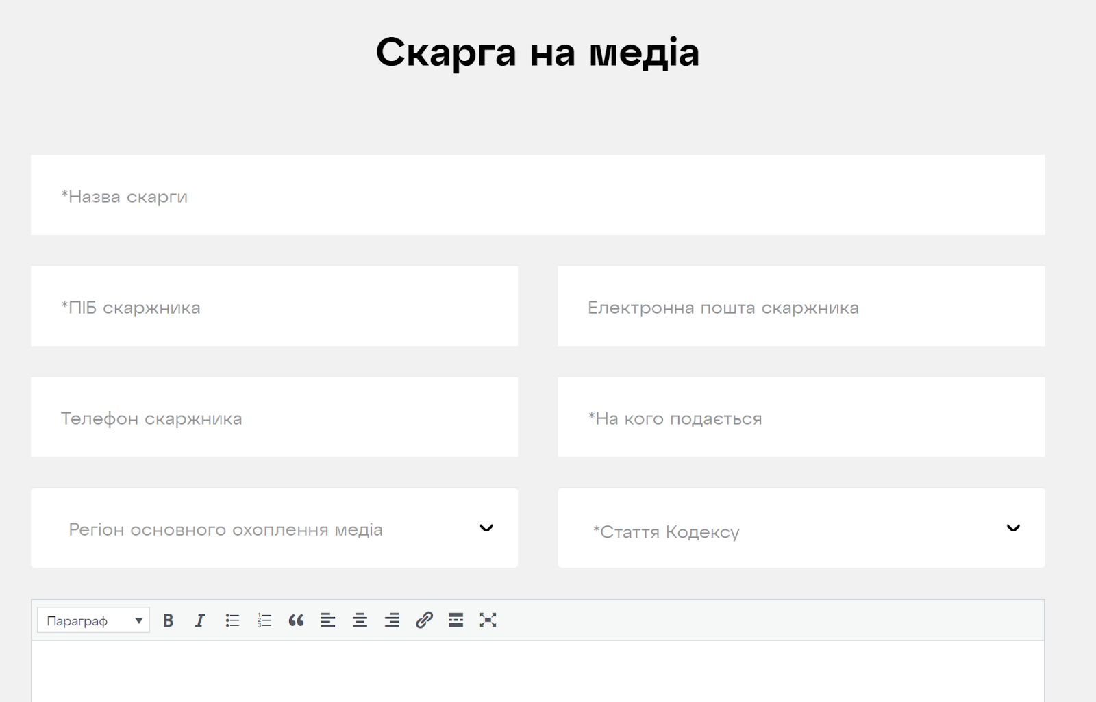Center align text in editor
1096x702 pixels.
[x=360, y=620]
